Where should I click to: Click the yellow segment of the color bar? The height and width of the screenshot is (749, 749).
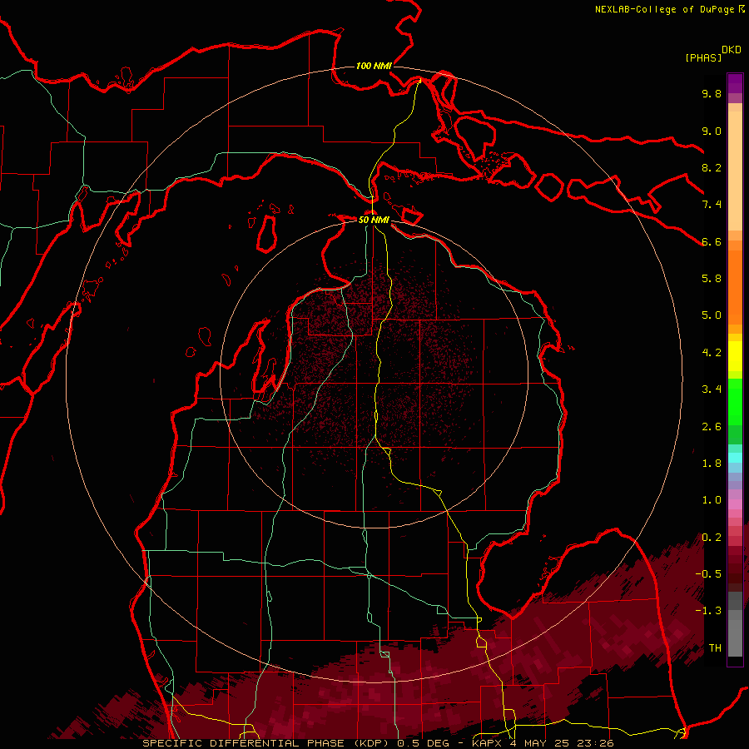point(735,355)
